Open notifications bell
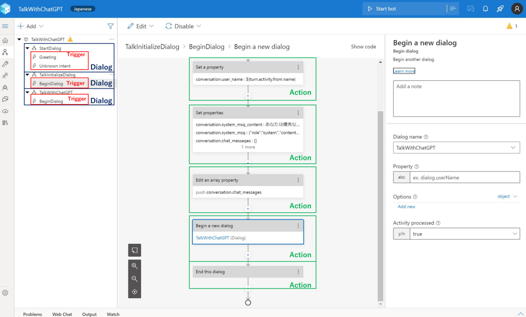The image size is (526, 317). coord(486,9)
